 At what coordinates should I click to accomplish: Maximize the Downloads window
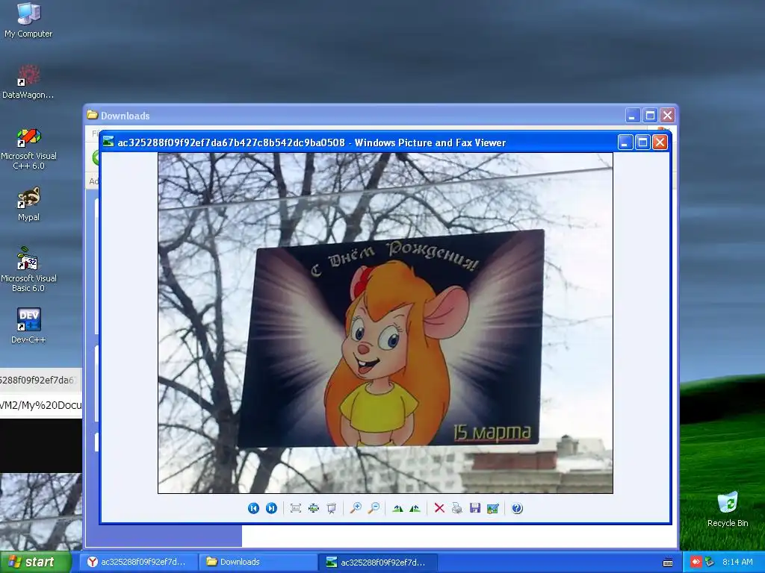(650, 116)
